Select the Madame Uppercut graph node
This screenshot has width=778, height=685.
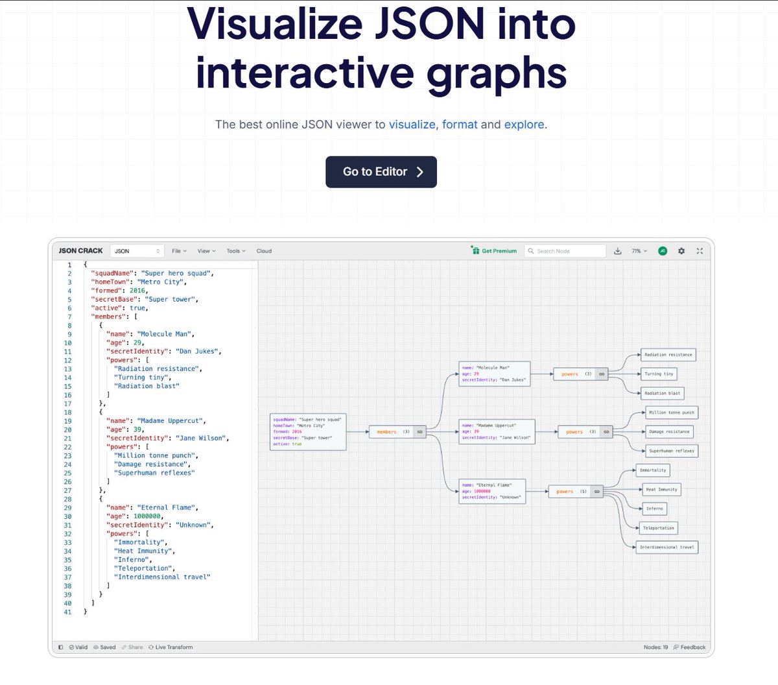click(x=497, y=432)
